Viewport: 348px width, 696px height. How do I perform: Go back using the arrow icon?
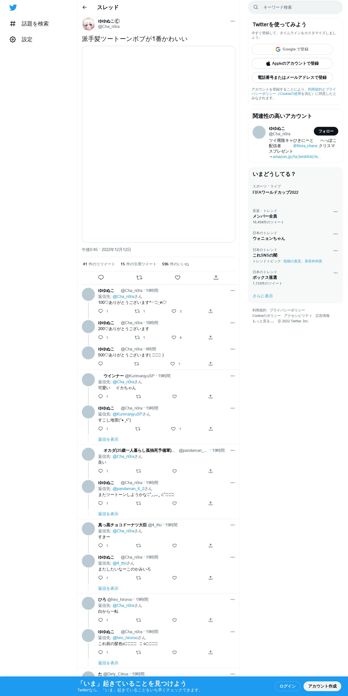point(85,7)
